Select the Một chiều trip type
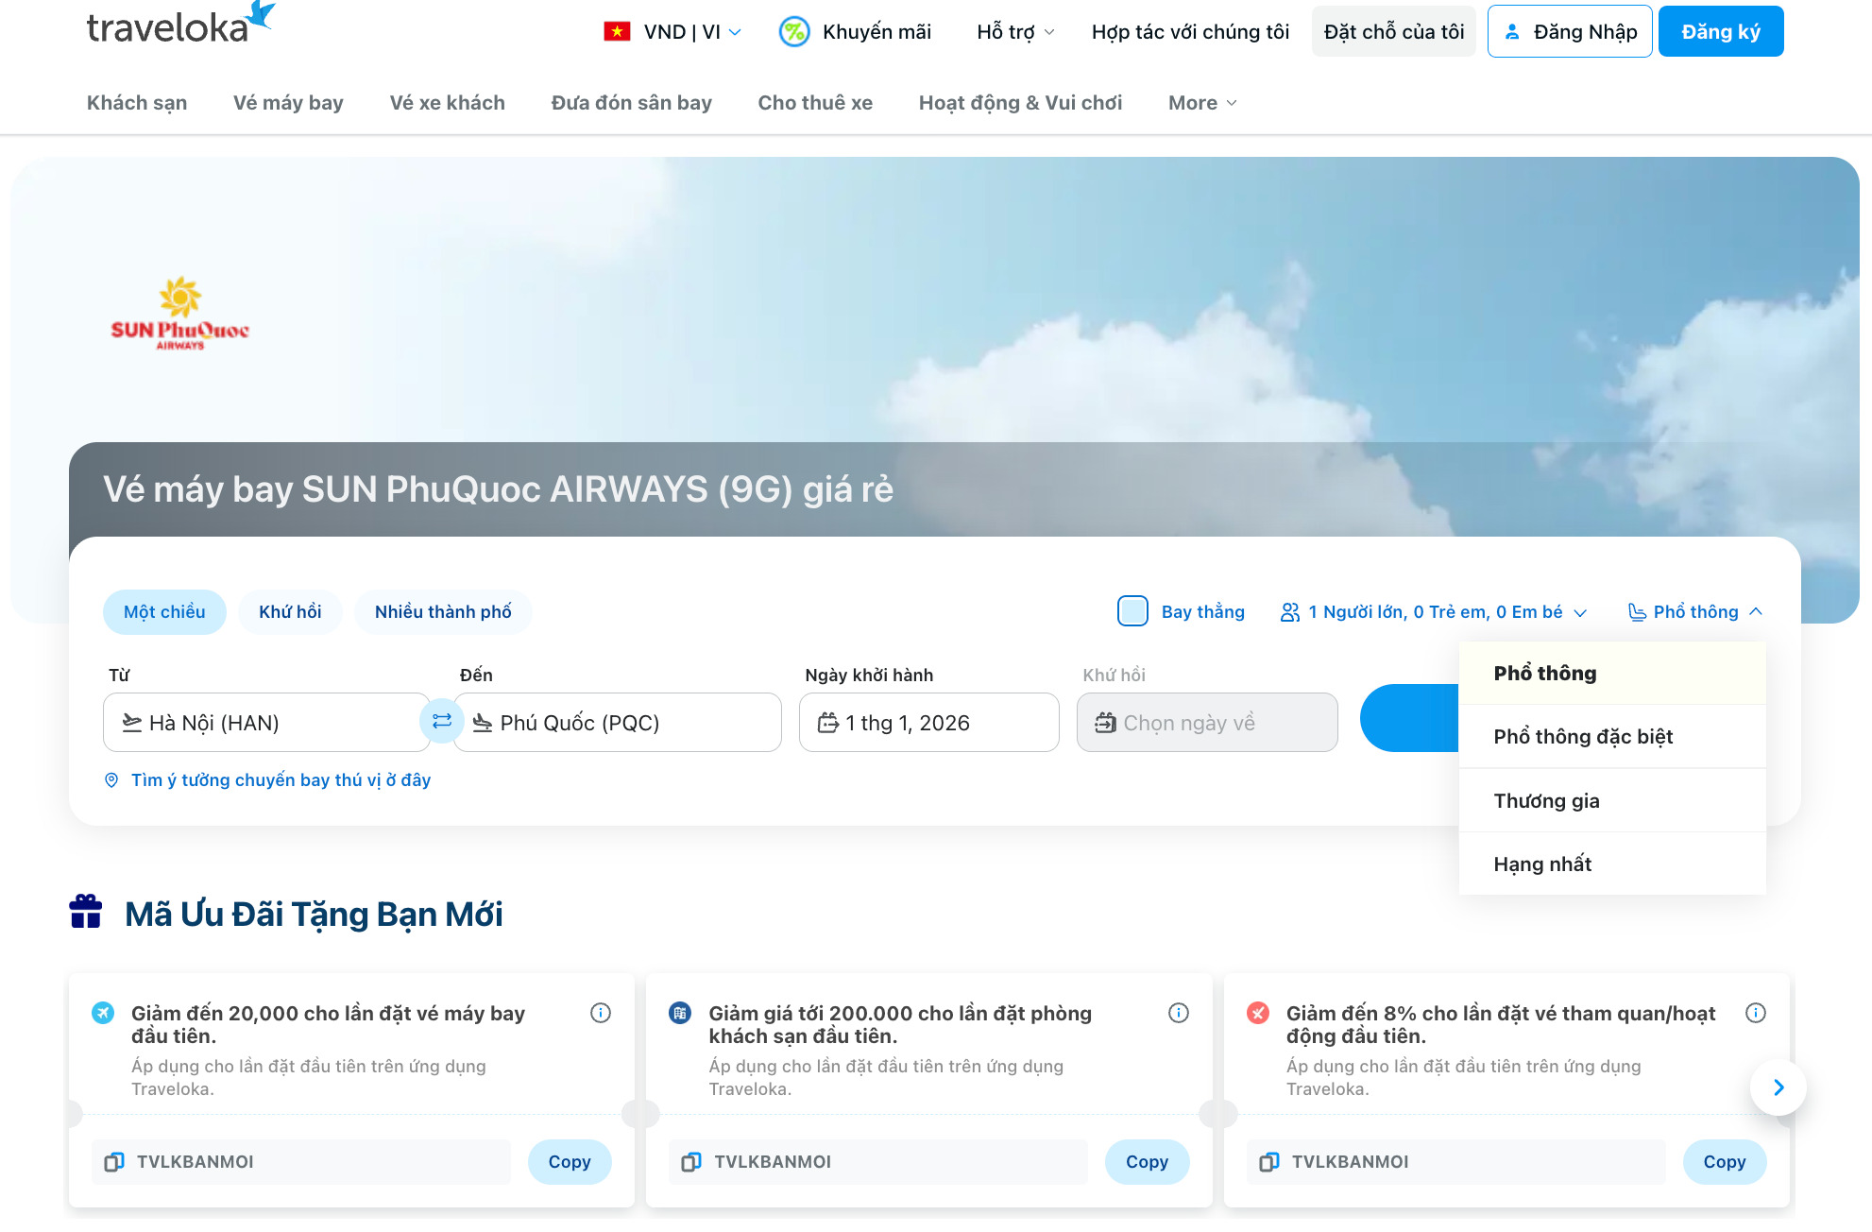 click(164, 611)
